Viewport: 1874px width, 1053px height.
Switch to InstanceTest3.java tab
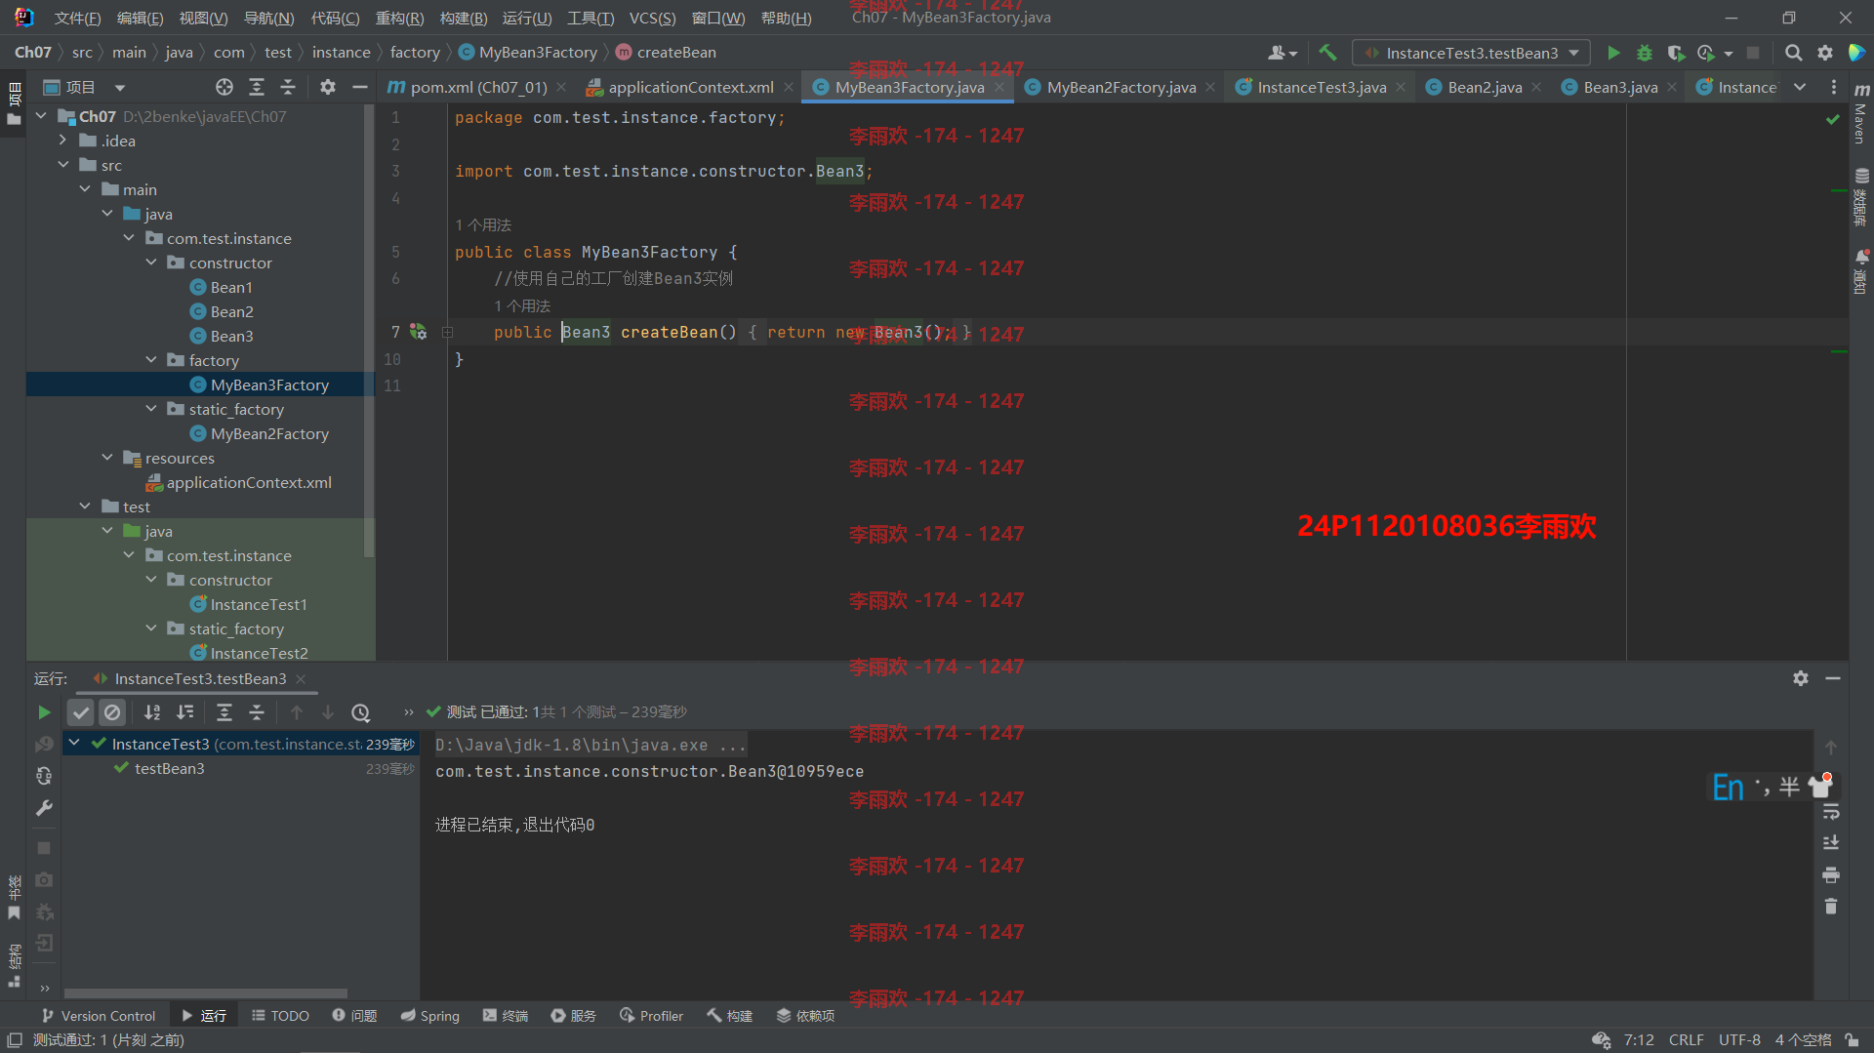tap(1322, 87)
